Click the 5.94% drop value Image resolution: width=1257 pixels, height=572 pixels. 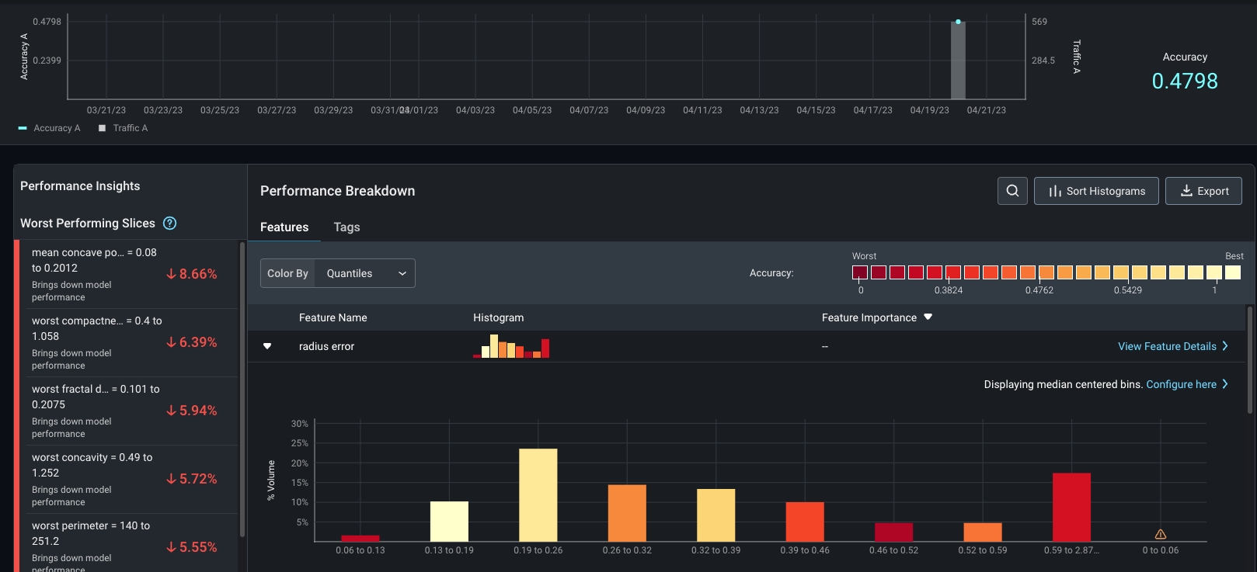coord(192,411)
